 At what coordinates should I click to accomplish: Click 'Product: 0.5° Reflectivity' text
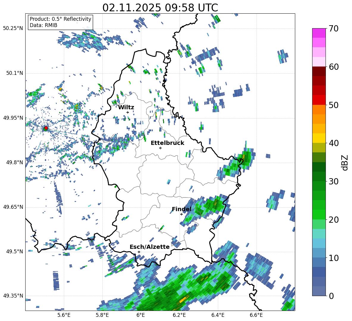click(x=60, y=19)
